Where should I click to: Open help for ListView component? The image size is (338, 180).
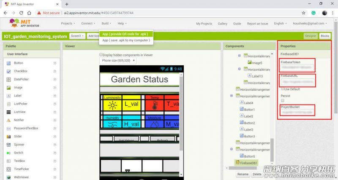click(55, 112)
